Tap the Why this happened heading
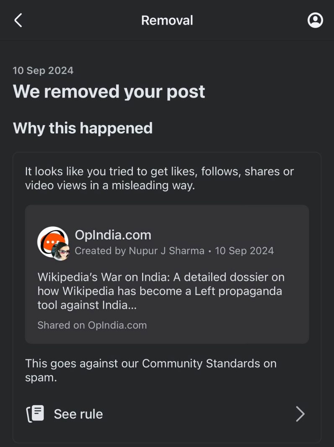The width and height of the screenshot is (334, 447). click(x=83, y=128)
